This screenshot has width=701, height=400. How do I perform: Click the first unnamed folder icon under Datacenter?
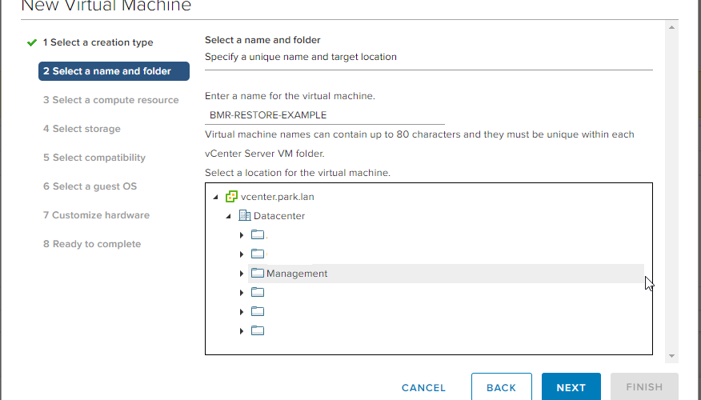258,234
